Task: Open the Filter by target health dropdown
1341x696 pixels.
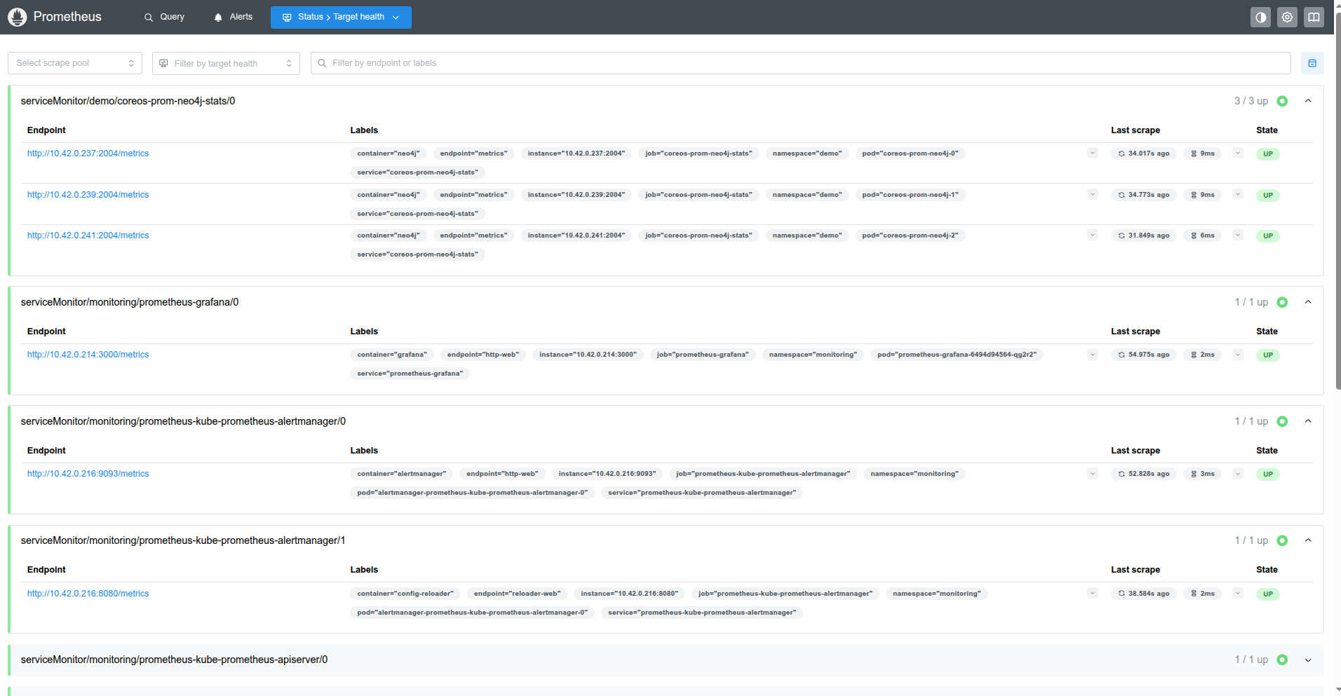Action: 226,63
